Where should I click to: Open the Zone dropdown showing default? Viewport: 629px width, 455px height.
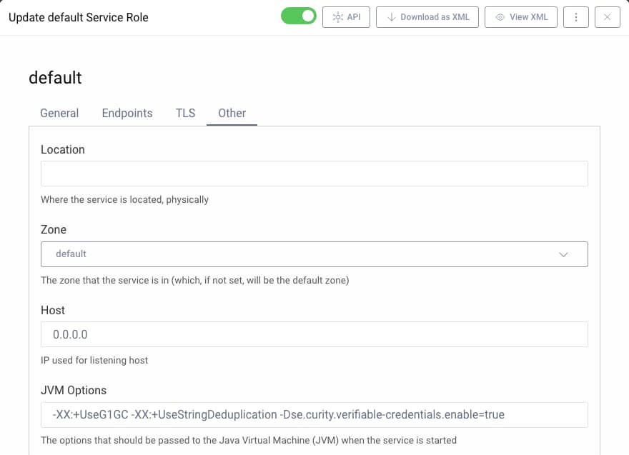click(x=314, y=254)
